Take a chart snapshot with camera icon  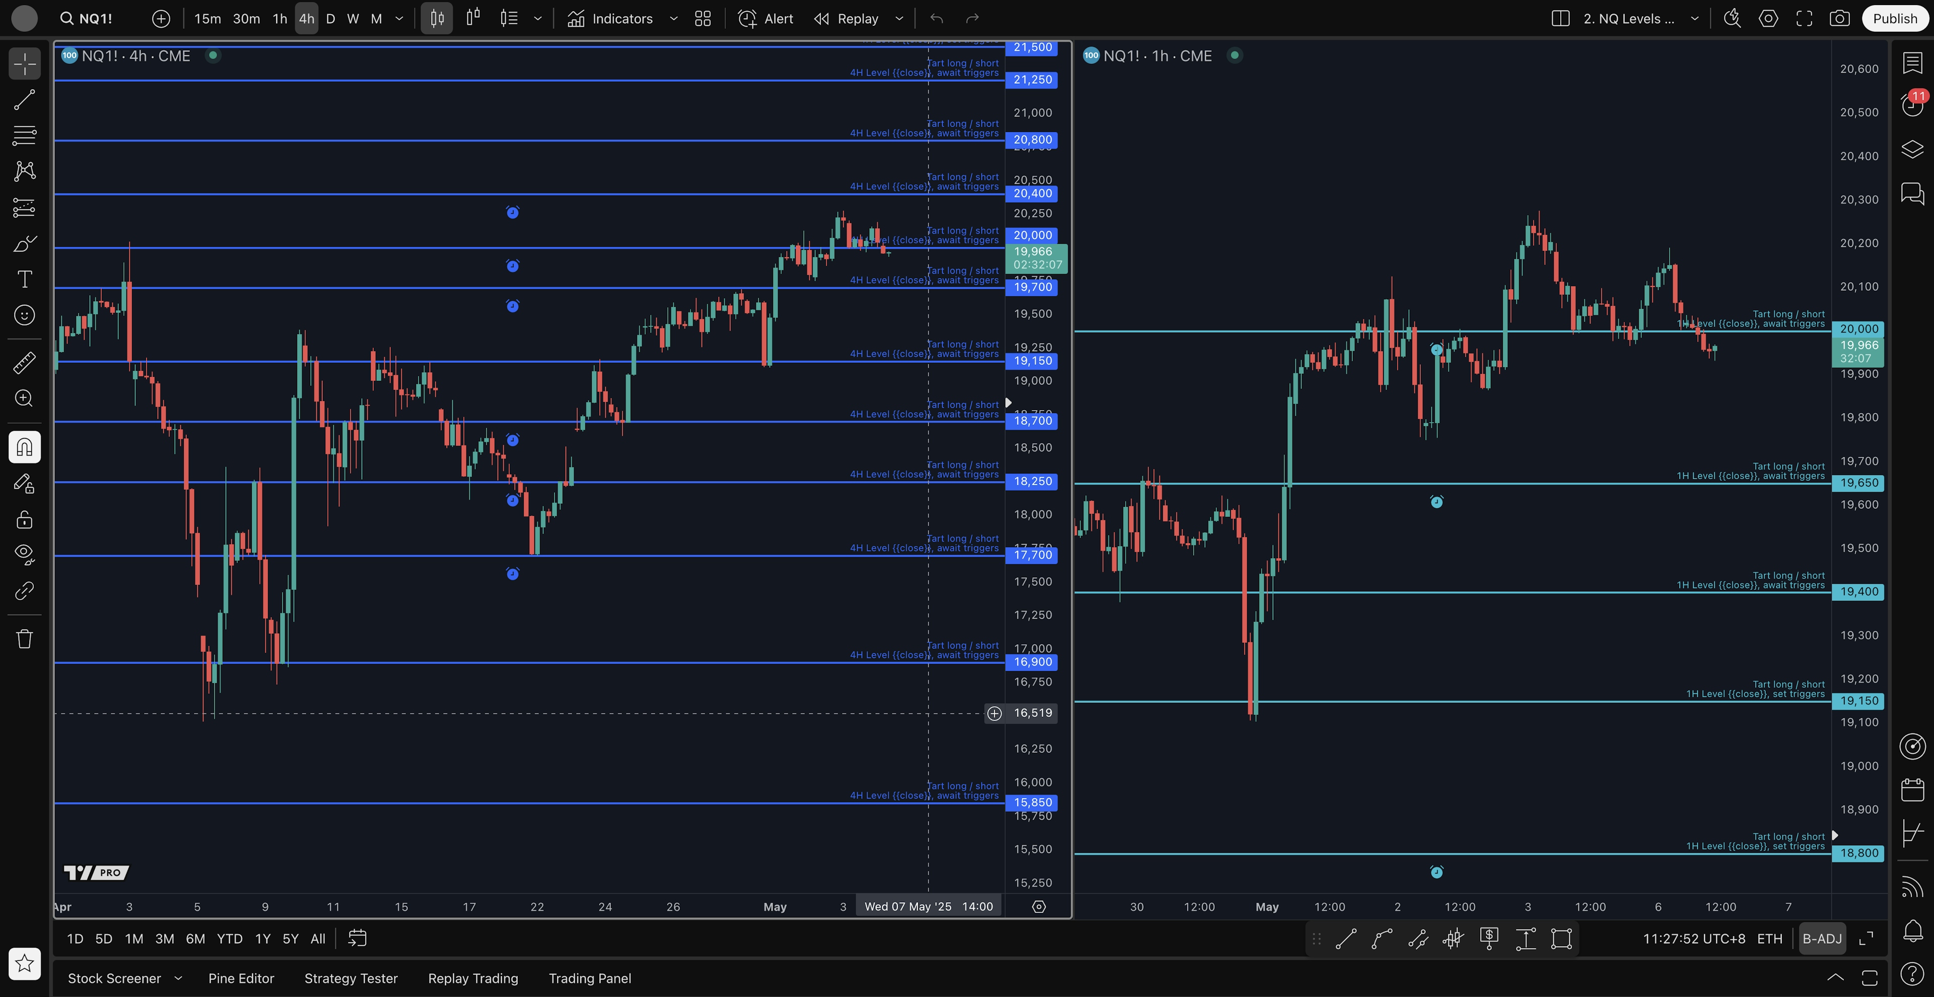click(1839, 19)
